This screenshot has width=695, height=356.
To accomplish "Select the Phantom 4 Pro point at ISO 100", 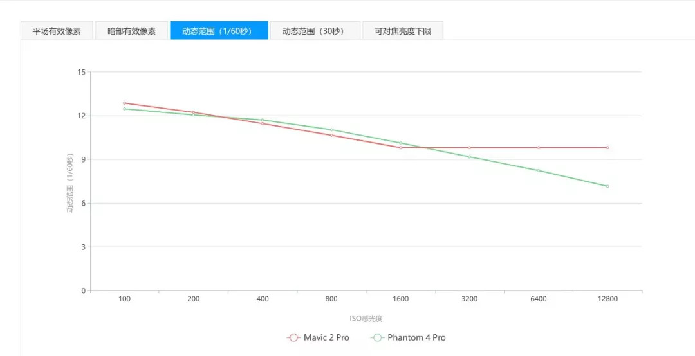I will [x=124, y=109].
